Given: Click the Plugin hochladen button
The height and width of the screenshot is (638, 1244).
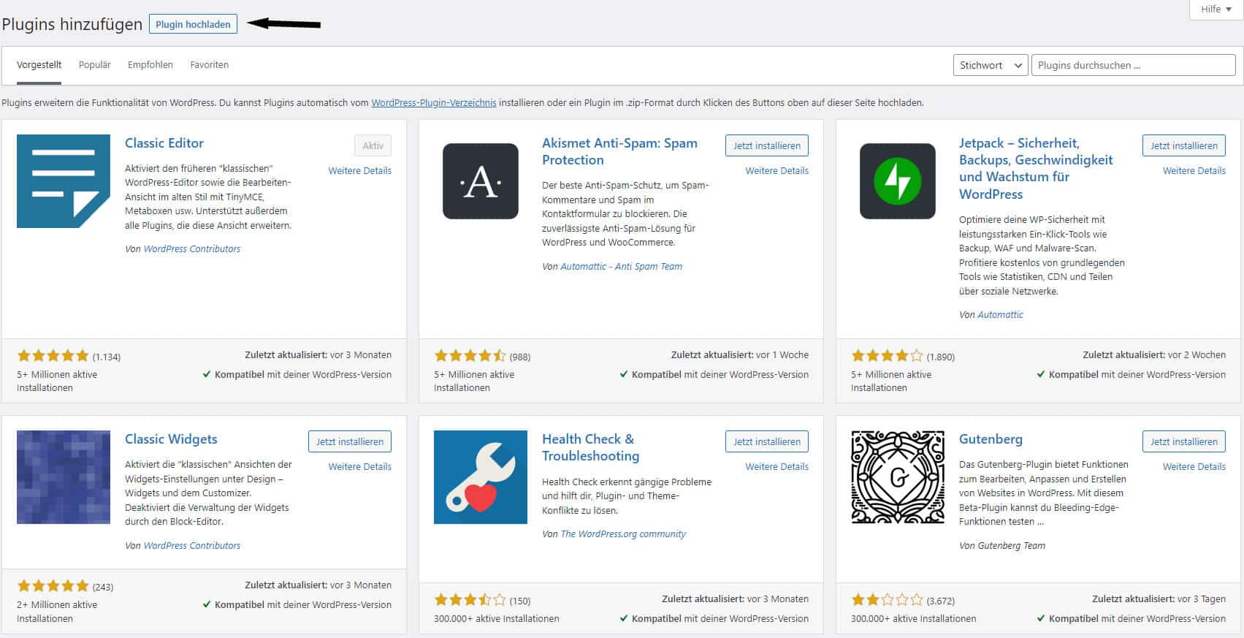Looking at the screenshot, I should pos(193,24).
